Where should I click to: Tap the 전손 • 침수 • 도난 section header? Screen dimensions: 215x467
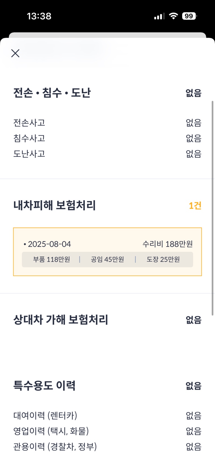pyautogui.click(x=52, y=93)
